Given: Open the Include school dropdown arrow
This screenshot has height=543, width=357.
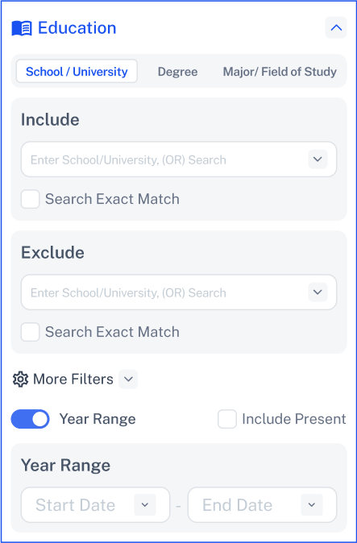Looking at the screenshot, I should (x=318, y=160).
